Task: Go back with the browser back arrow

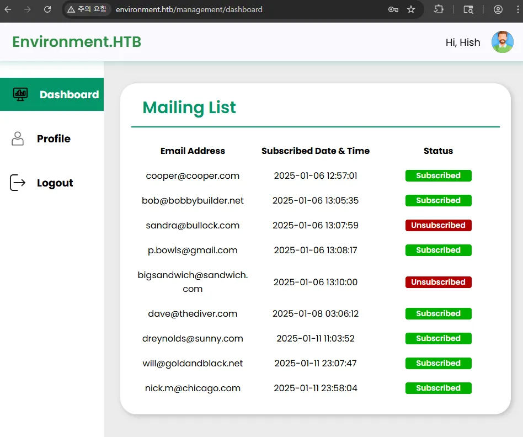Action: coord(8,9)
